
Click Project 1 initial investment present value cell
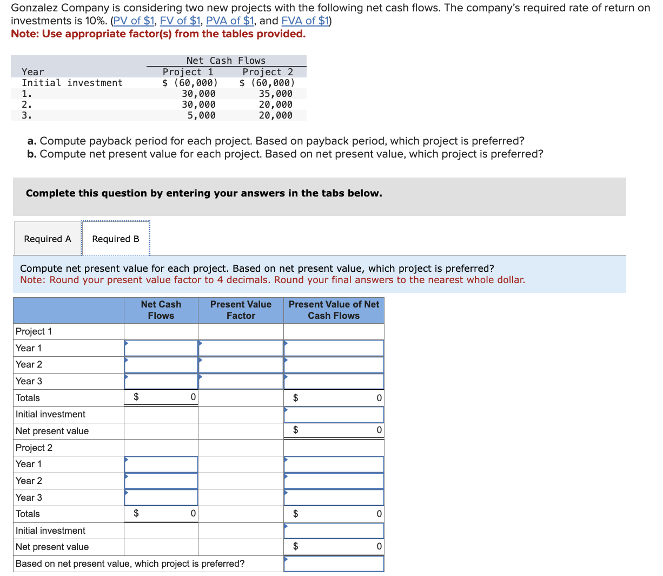pyautogui.click(x=334, y=414)
